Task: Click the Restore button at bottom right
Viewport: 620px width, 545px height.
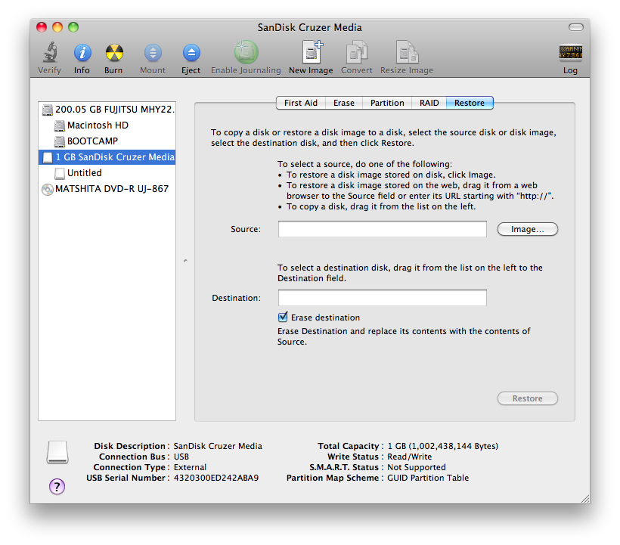Action: coord(528,398)
